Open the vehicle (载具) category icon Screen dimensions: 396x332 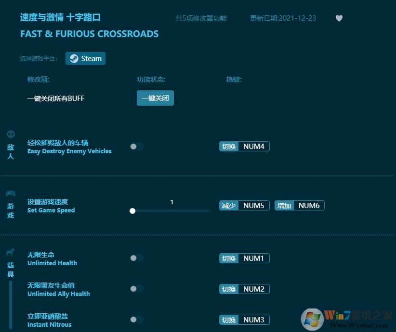coord(11,252)
